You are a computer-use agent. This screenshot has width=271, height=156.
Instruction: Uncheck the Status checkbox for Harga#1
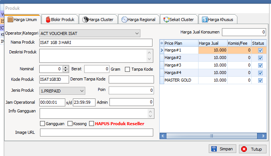[260, 50]
